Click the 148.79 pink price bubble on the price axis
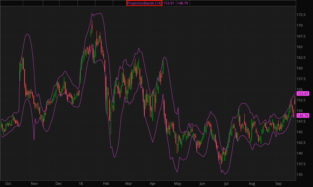 303,116
